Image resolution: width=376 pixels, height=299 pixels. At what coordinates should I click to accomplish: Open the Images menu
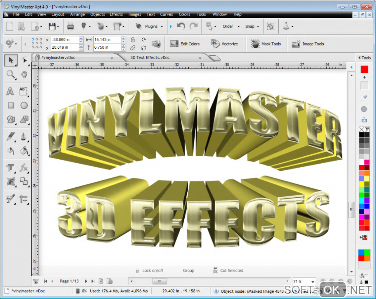pyautogui.click(x=135, y=14)
